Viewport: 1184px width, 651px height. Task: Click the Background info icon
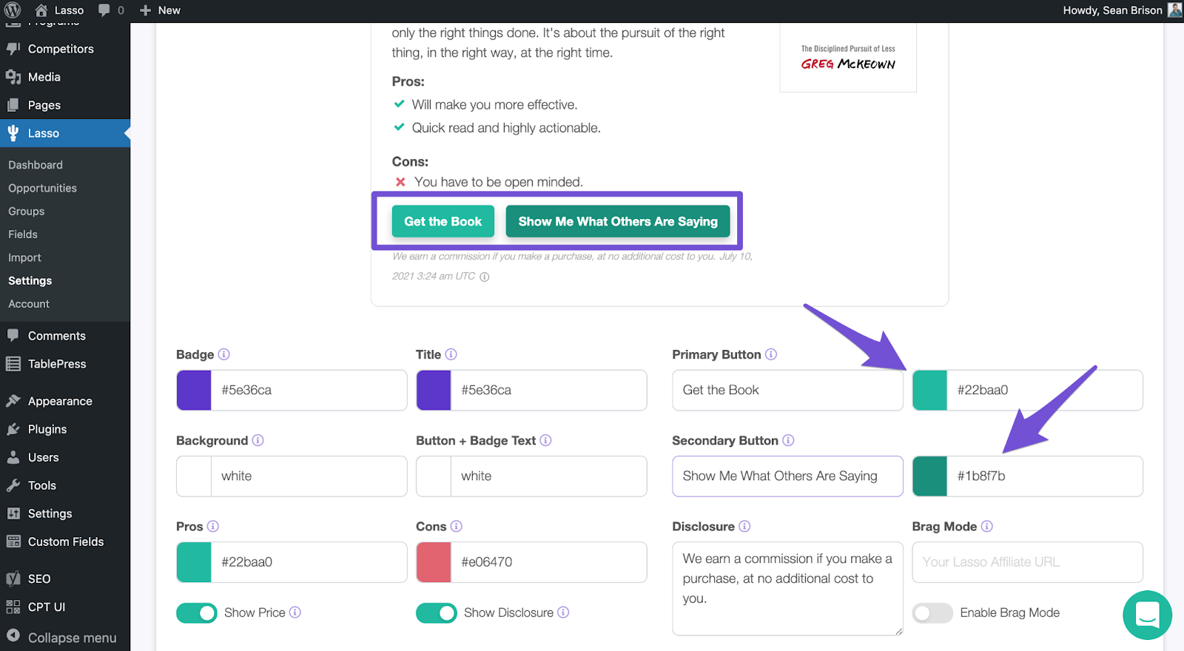(x=258, y=440)
